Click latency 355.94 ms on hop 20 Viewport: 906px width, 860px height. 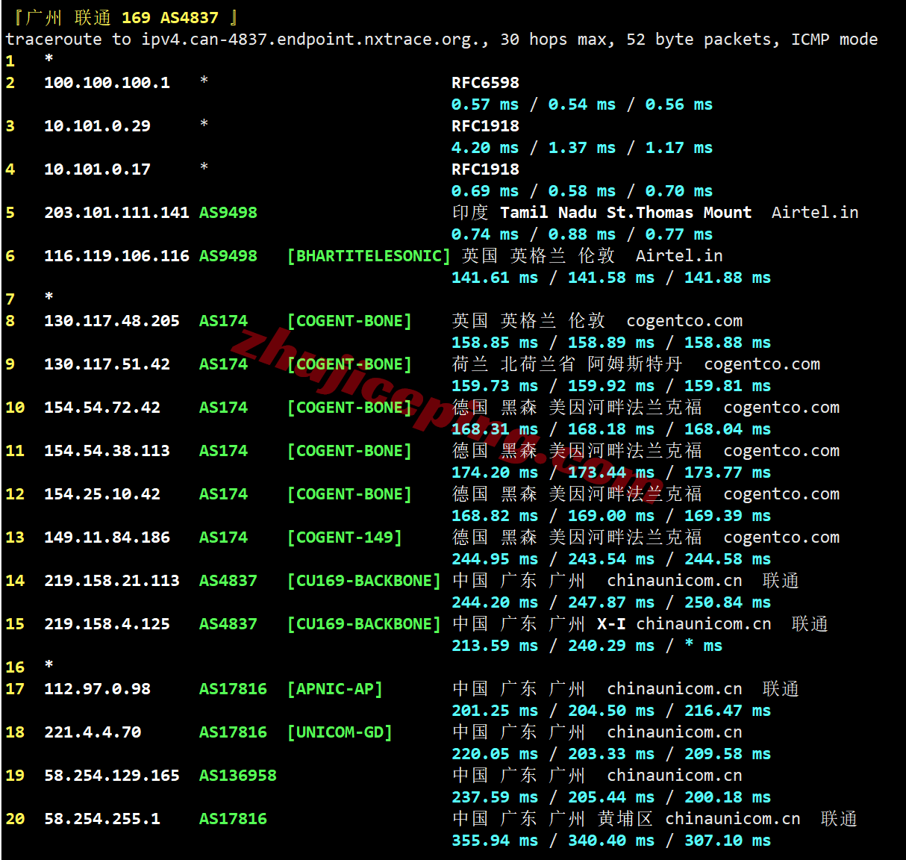(495, 841)
